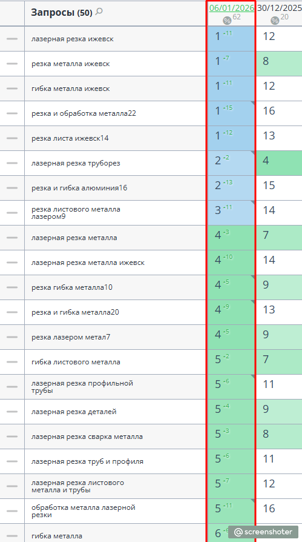Viewport: 302px width, 542px height.
Task: Click dash handle for лазерная резка ижевск row
Action: tap(12, 39)
